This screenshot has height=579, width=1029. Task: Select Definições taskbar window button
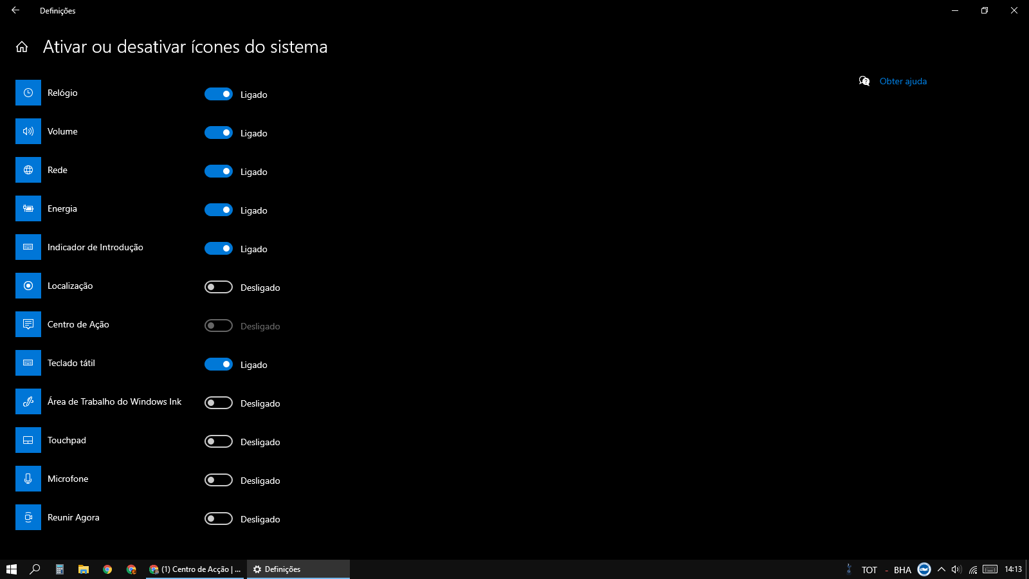click(298, 569)
